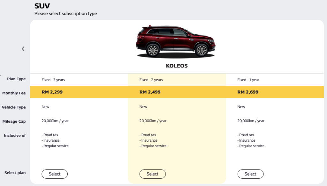Click the 'Plan Type' row label

coord(16,79)
